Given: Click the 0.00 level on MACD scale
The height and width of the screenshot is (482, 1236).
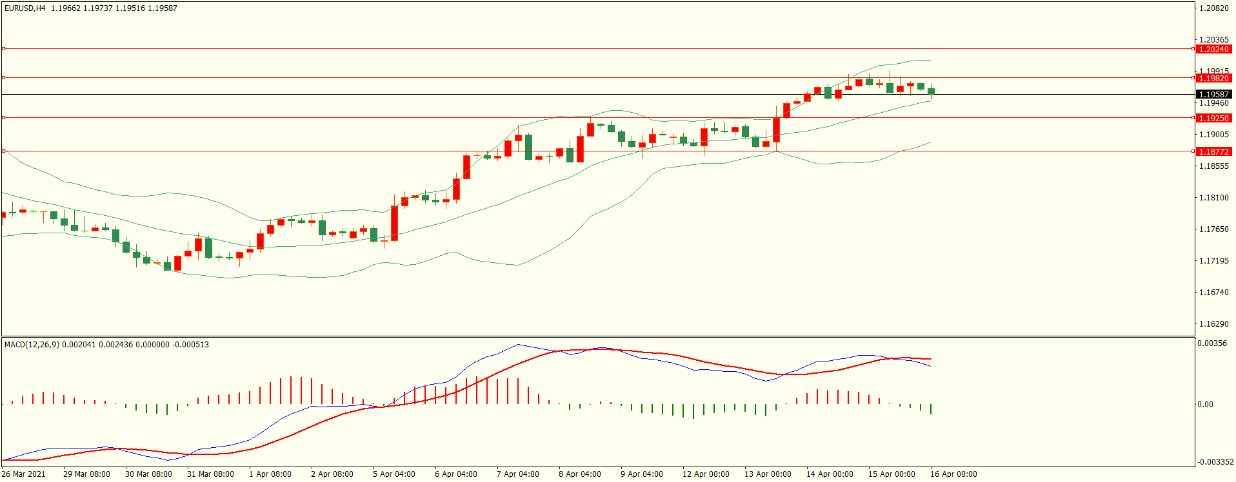Looking at the screenshot, I should coord(1205,405).
